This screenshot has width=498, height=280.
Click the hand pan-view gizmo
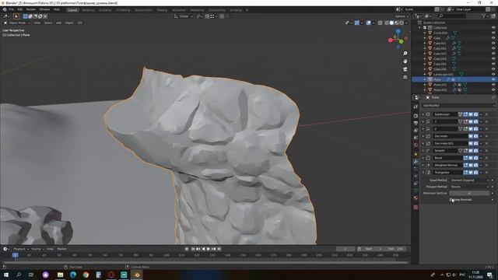point(405,61)
